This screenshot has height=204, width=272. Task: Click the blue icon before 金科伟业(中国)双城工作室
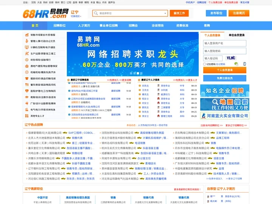[70, 91]
